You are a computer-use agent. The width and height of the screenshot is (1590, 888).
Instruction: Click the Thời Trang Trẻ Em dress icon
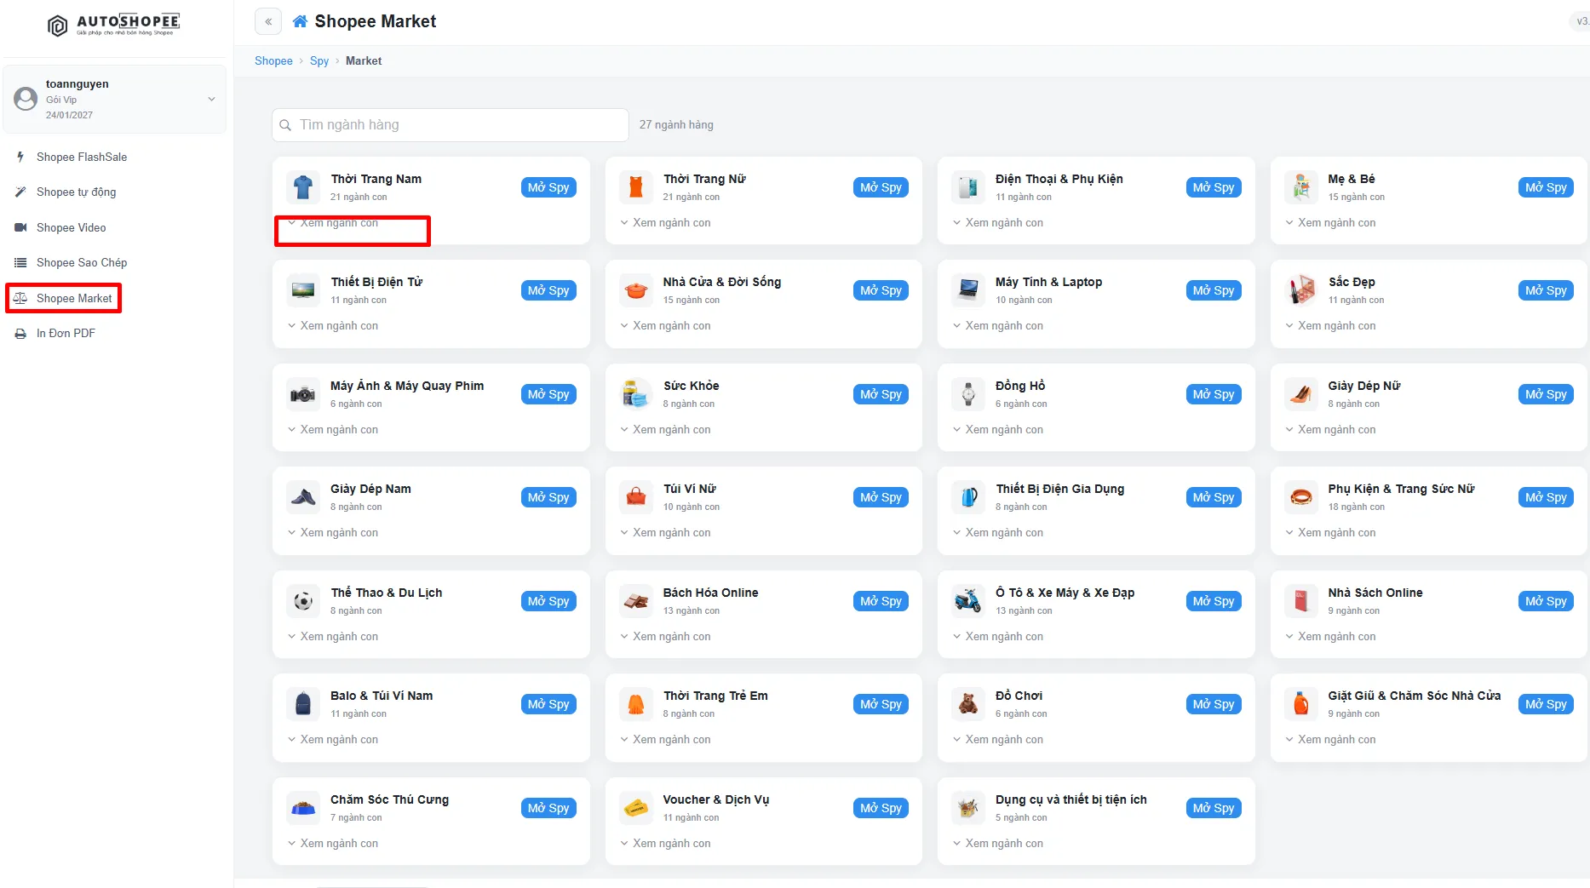point(636,704)
